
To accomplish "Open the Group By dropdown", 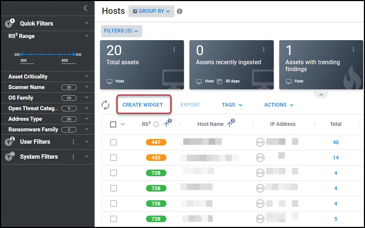I will pos(151,11).
